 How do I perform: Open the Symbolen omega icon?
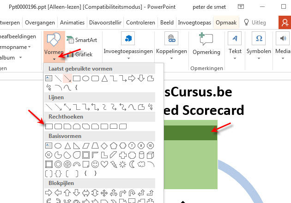[x=259, y=38]
